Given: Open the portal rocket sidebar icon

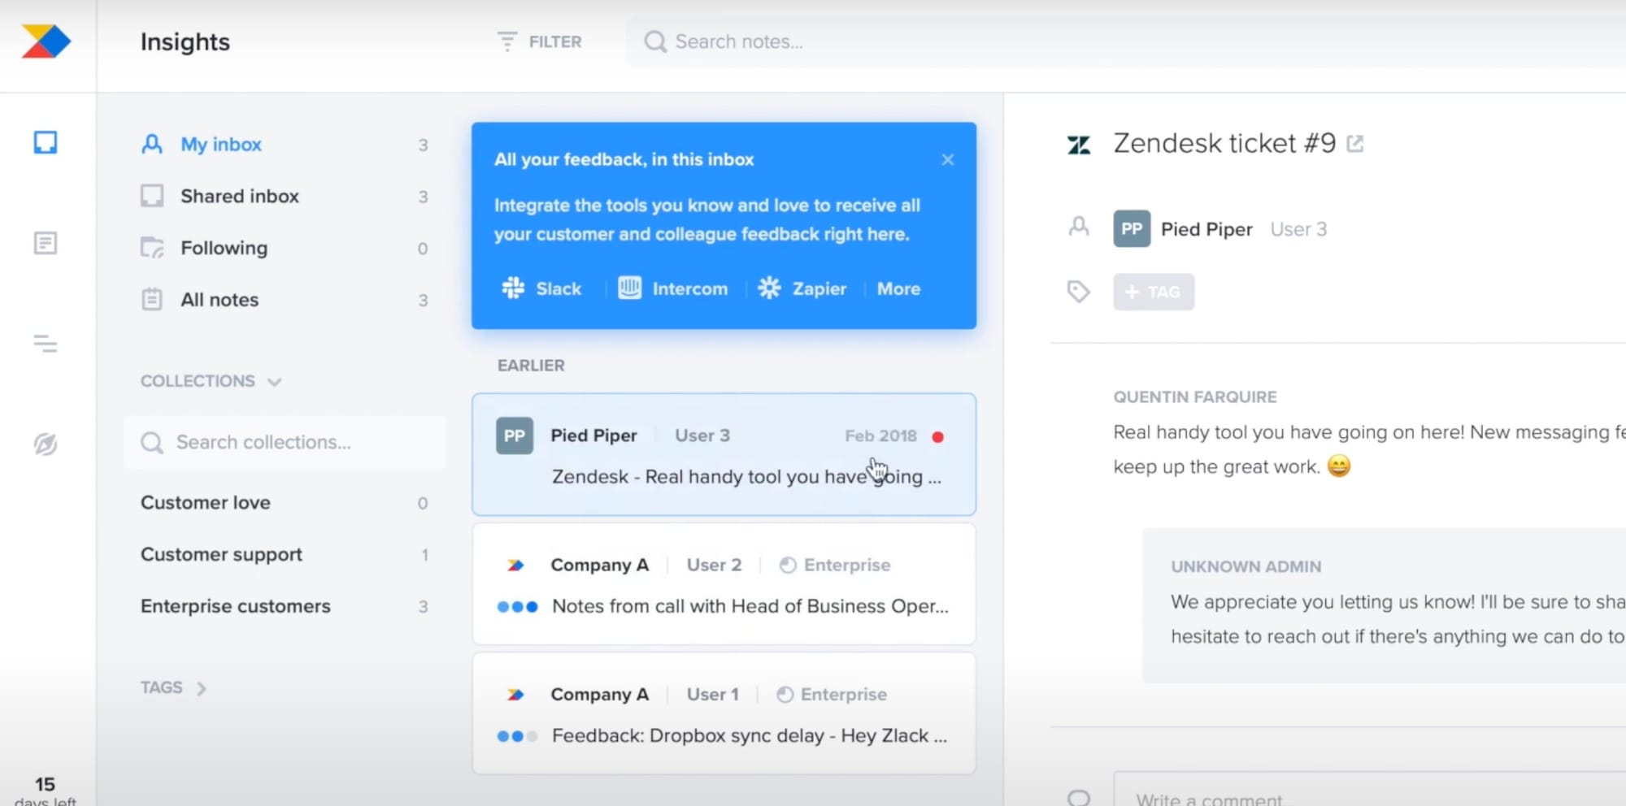Looking at the screenshot, I should click(x=46, y=444).
